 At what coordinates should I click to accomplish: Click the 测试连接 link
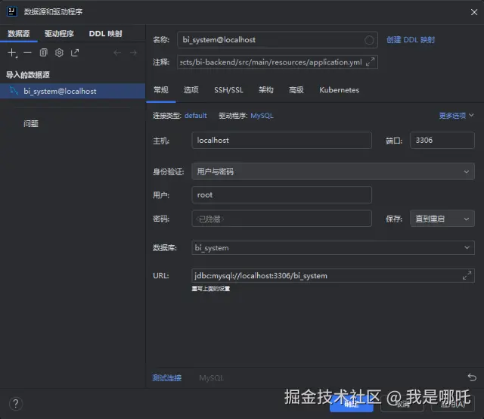pyautogui.click(x=166, y=377)
